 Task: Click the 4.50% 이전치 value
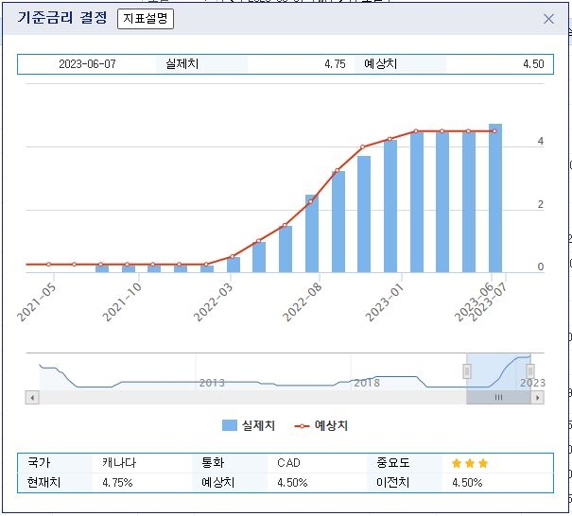tap(467, 483)
